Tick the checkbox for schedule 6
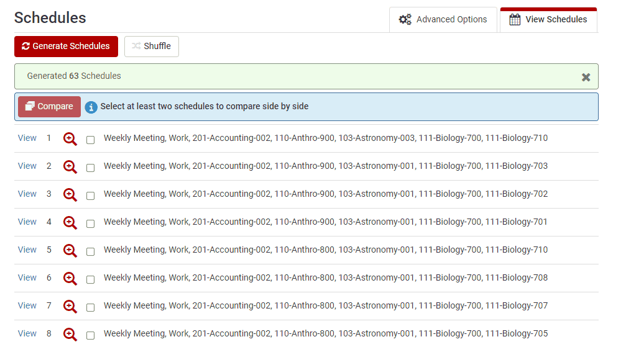Viewport: 626px width, 347px height. tap(91, 279)
